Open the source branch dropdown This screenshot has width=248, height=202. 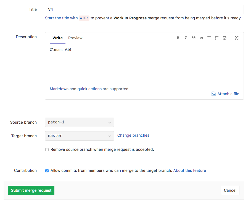(x=80, y=122)
